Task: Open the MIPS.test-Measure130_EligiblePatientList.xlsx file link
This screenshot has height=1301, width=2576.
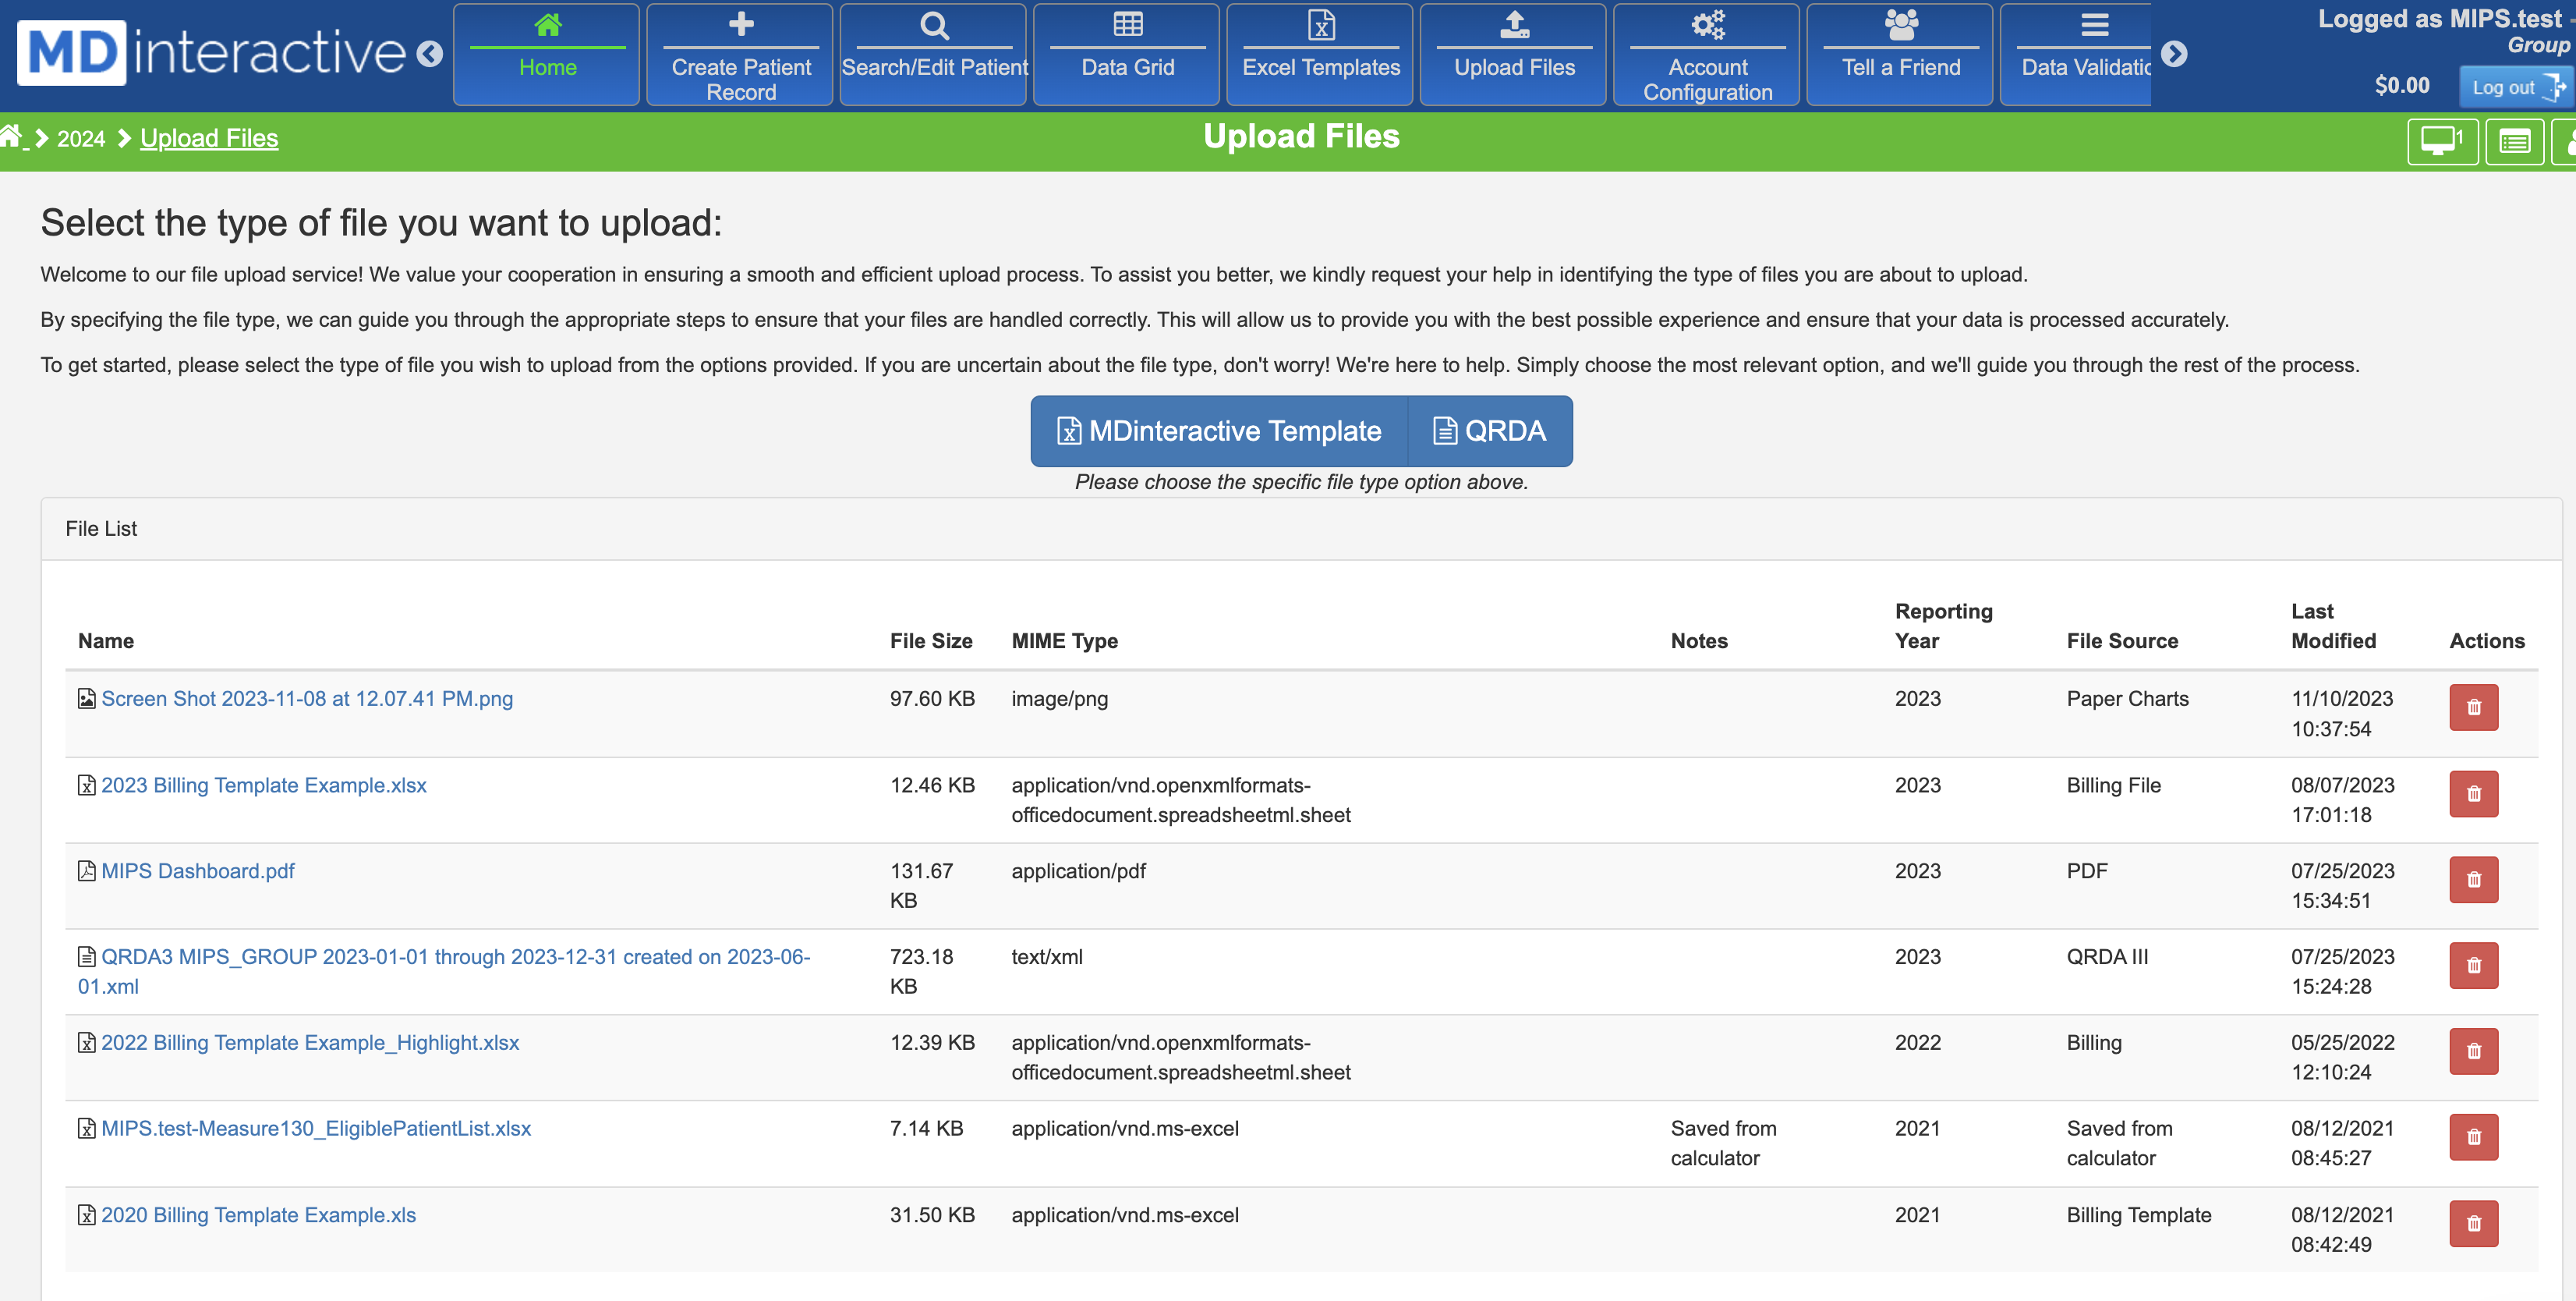Action: coord(316,1128)
